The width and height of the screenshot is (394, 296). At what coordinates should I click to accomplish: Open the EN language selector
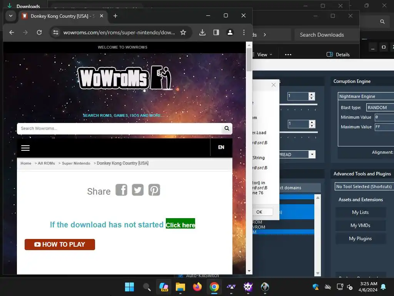tap(221, 148)
